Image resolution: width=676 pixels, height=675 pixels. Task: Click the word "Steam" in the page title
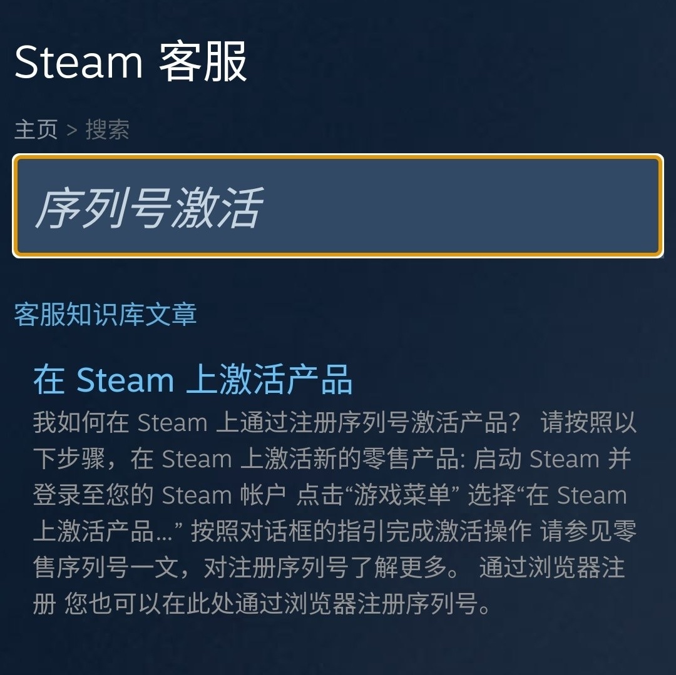(x=79, y=62)
